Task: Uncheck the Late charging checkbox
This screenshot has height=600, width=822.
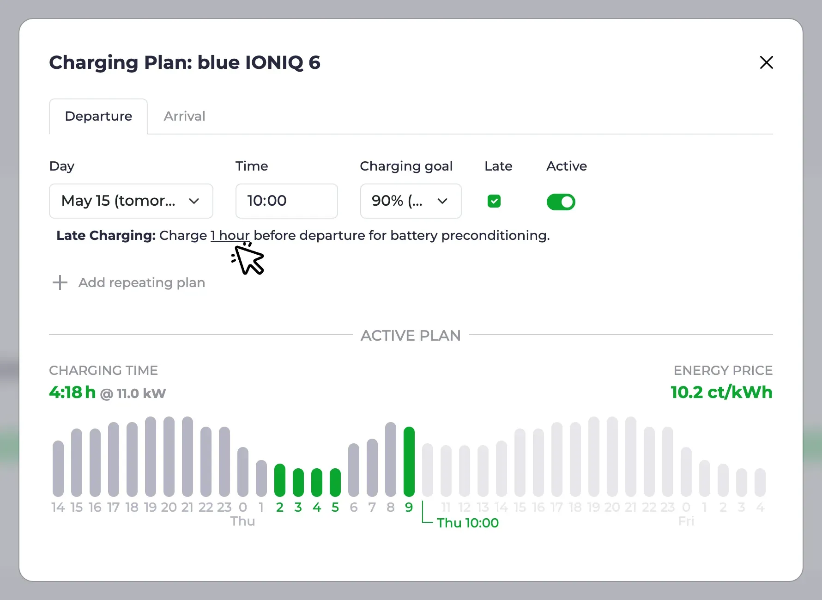Action: pyautogui.click(x=494, y=201)
